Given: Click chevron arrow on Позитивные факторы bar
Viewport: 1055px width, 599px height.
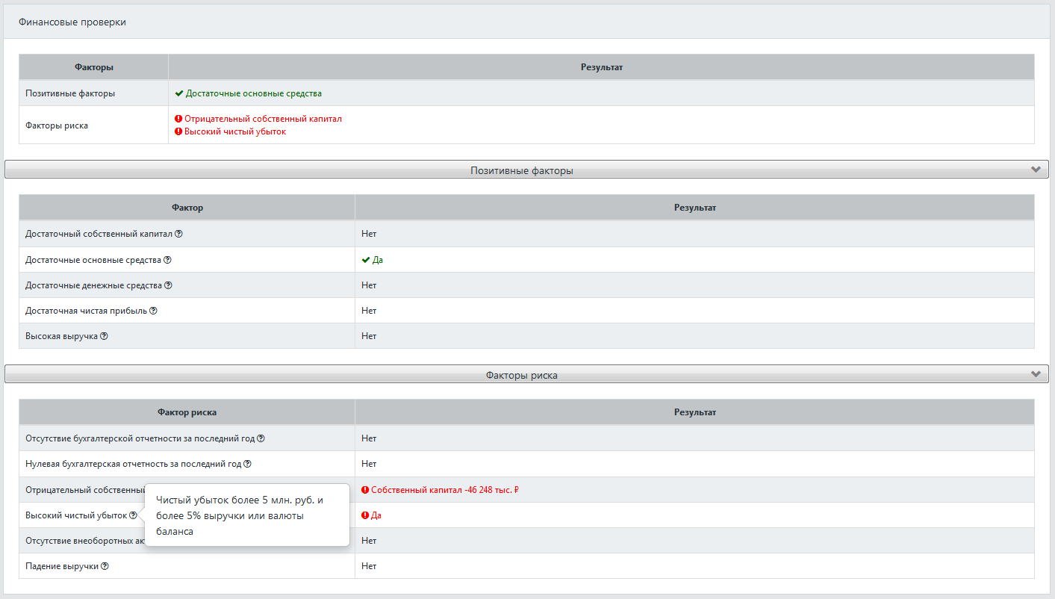Looking at the screenshot, I should point(1036,170).
